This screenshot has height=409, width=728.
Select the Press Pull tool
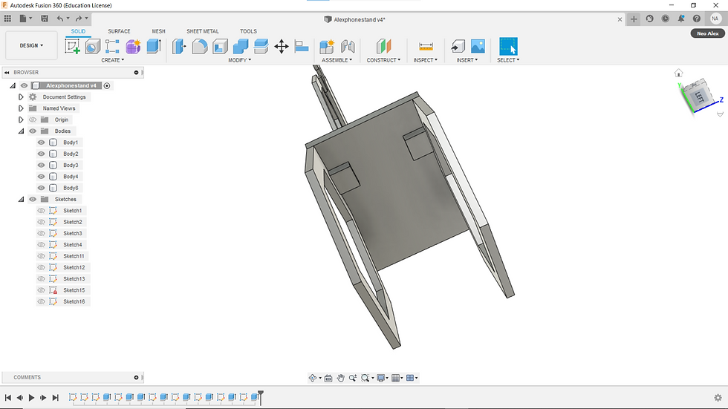pos(179,46)
